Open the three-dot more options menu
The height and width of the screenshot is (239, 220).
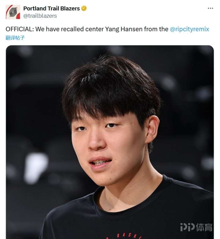[x=211, y=8]
